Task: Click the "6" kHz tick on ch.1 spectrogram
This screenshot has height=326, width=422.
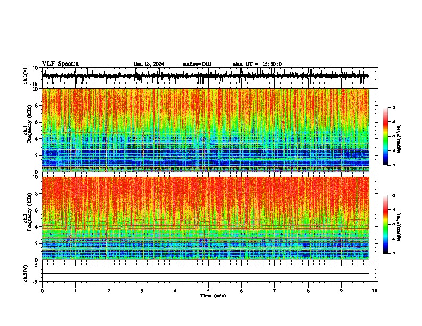Action: (38, 122)
